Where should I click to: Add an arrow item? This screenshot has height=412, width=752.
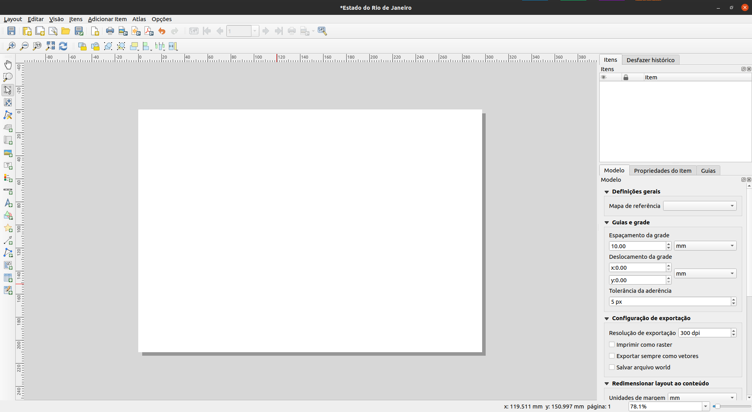click(8, 240)
